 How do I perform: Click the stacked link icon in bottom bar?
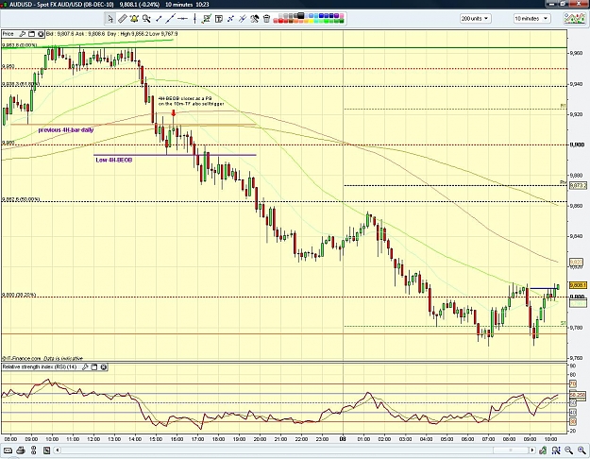[34, 450]
